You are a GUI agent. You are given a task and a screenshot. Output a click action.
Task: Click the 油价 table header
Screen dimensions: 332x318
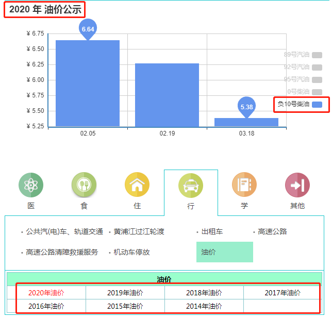tap(164, 279)
